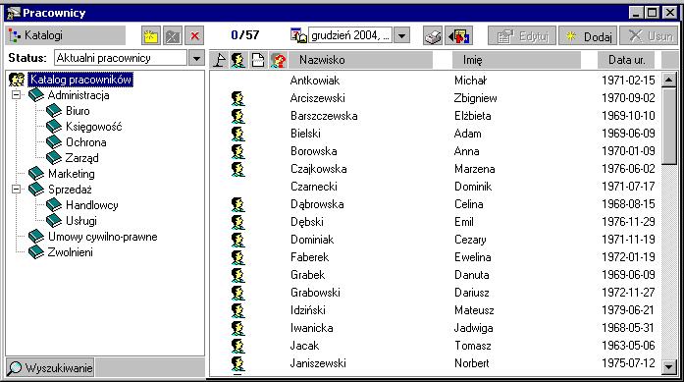Click the Katalogi panel button
Screen dimensions: 684x382
66,35
